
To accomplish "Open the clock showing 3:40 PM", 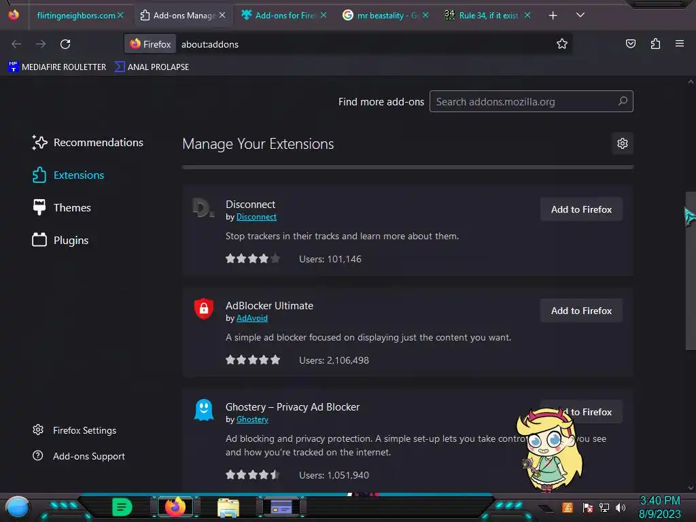I will 659,507.
